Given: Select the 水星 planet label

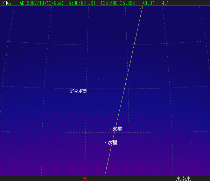Looking at the screenshot, I should [x=112, y=142].
